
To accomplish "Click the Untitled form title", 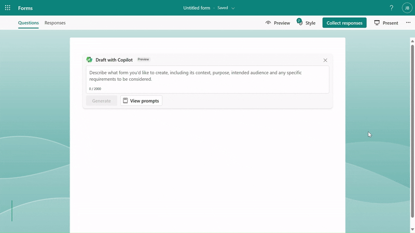I will pos(197,8).
